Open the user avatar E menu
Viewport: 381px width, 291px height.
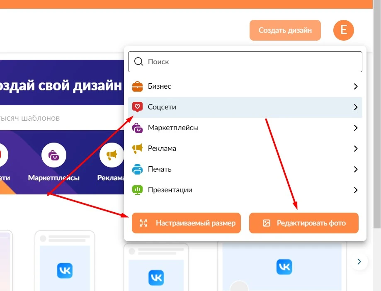point(343,30)
